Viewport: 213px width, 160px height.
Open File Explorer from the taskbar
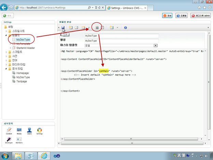[18, 156]
